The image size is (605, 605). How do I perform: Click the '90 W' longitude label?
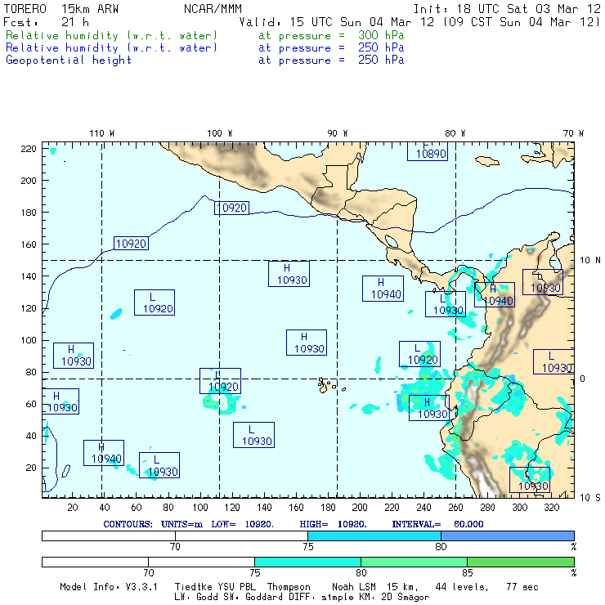pos(337,133)
